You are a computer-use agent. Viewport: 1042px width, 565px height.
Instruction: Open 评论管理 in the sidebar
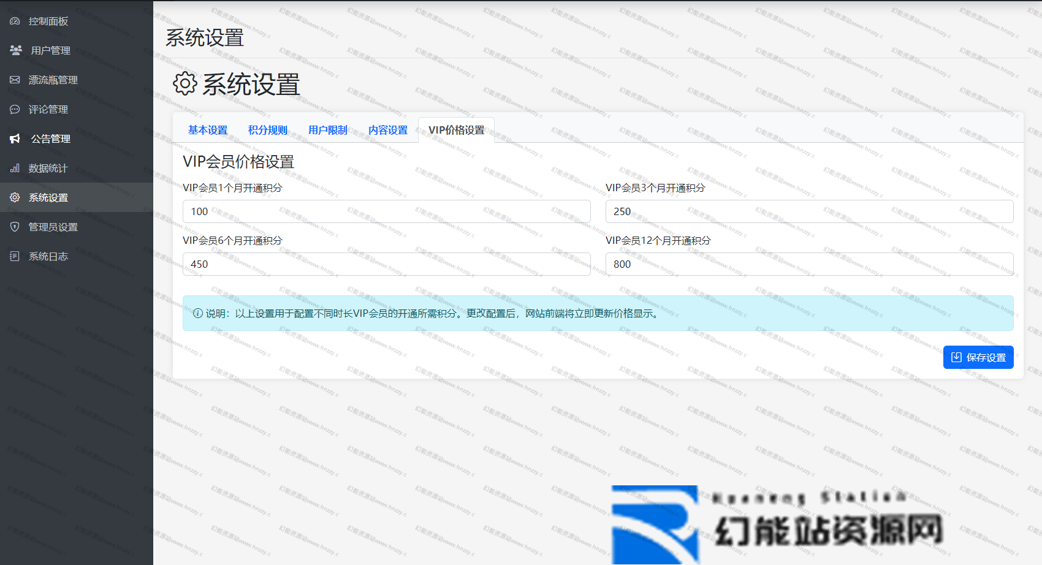click(77, 109)
